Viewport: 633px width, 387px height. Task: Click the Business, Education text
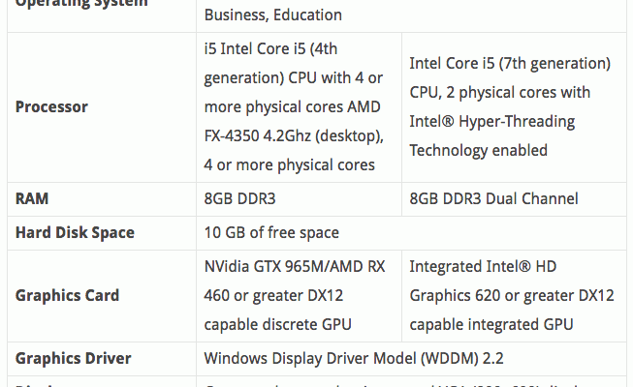point(273,15)
